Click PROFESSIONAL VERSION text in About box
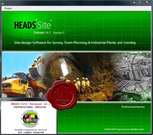The height and width of the screenshot is (135, 153). coord(30,107)
